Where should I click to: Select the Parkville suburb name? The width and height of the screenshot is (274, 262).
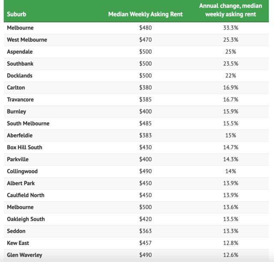18,160
